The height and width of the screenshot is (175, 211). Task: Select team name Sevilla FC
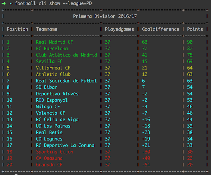49,61
